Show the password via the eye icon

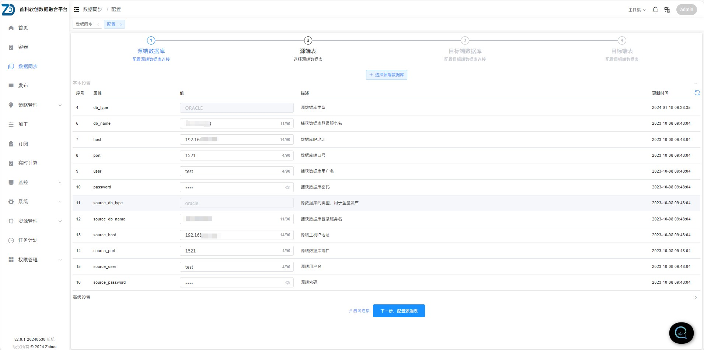[287, 187]
